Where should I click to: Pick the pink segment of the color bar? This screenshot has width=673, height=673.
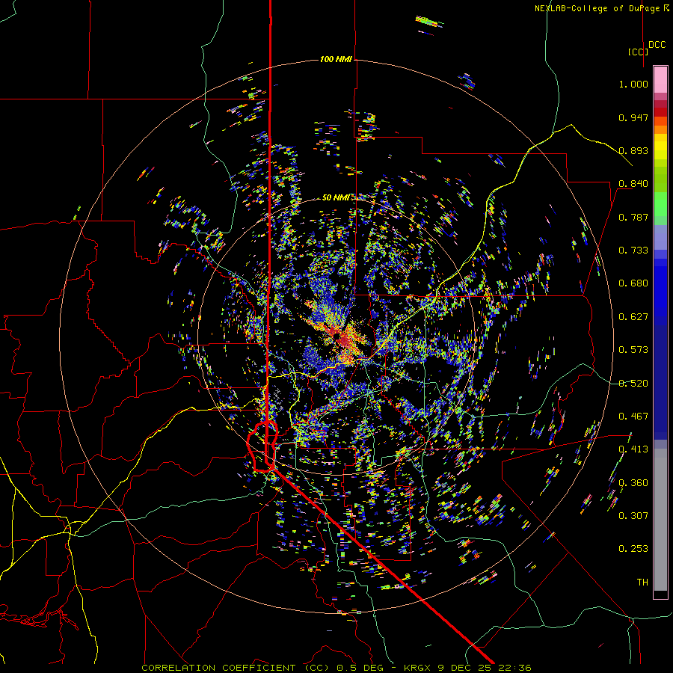tap(660, 80)
